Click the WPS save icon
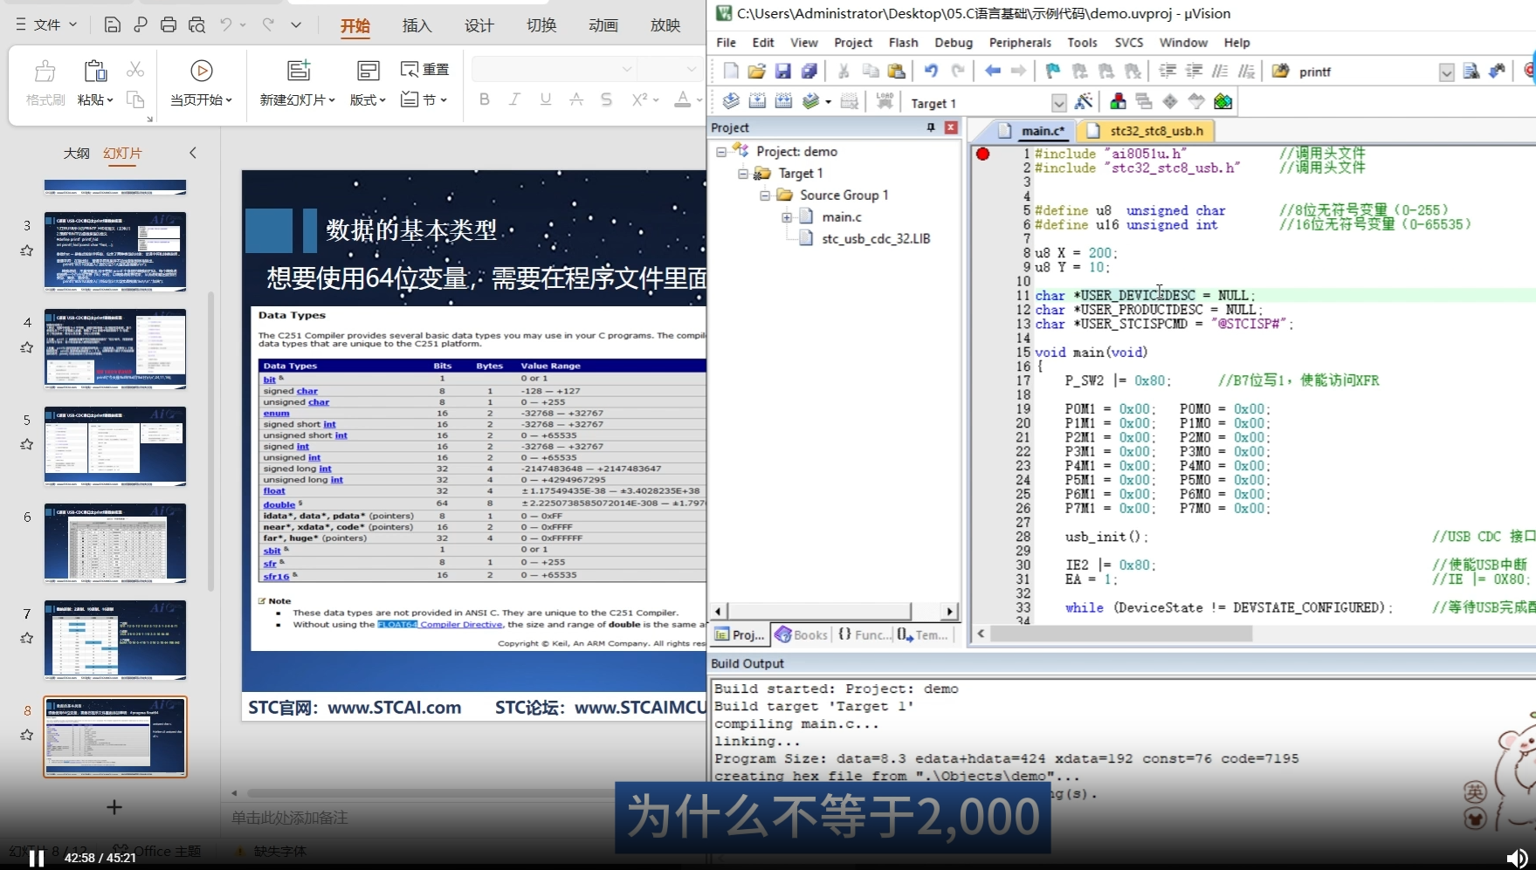Viewport: 1536px width, 870px height. (112, 25)
